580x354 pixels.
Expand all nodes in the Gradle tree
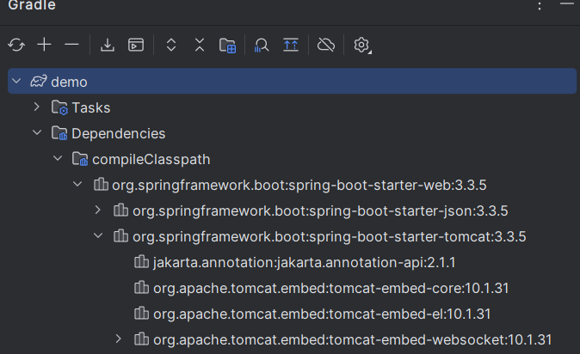(171, 45)
